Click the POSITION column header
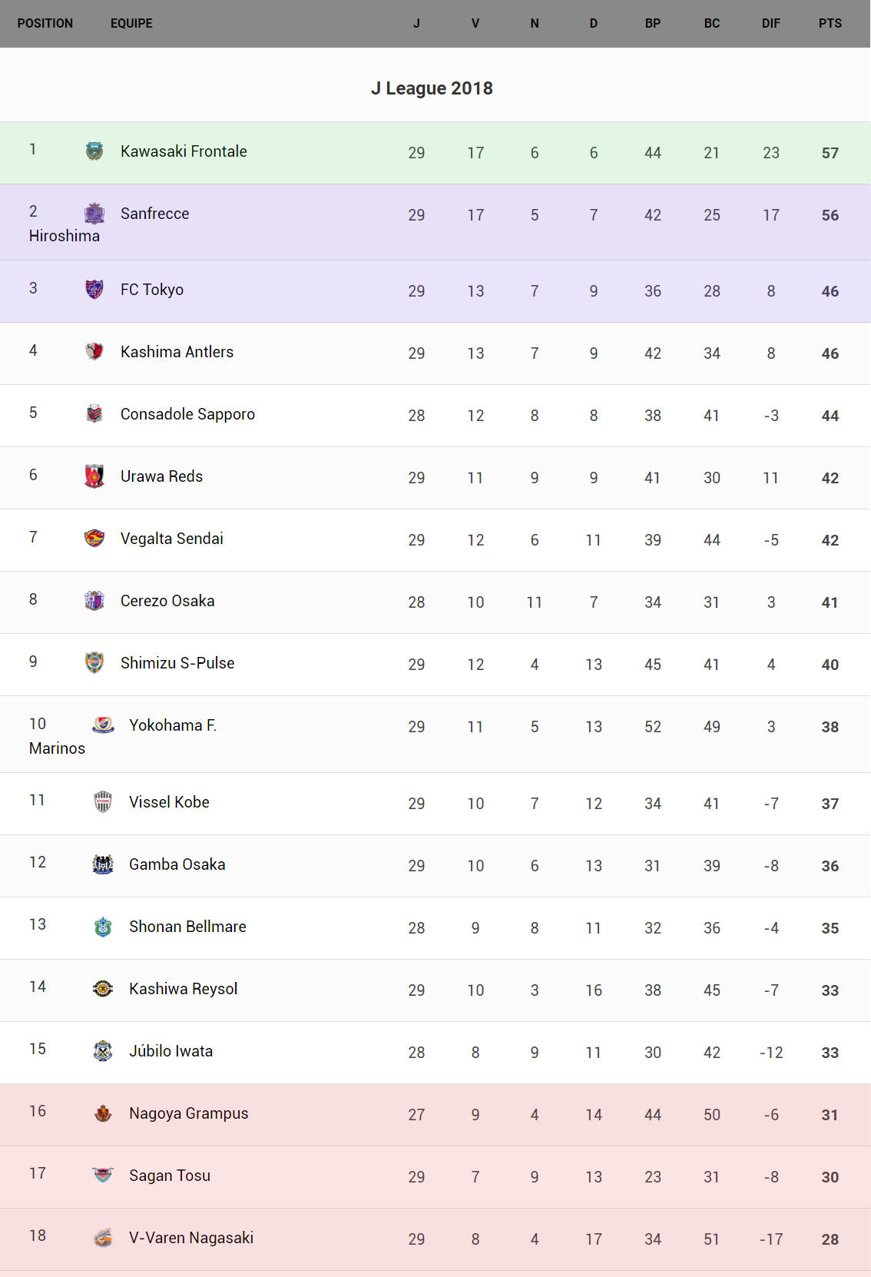The image size is (871, 1277). (45, 24)
